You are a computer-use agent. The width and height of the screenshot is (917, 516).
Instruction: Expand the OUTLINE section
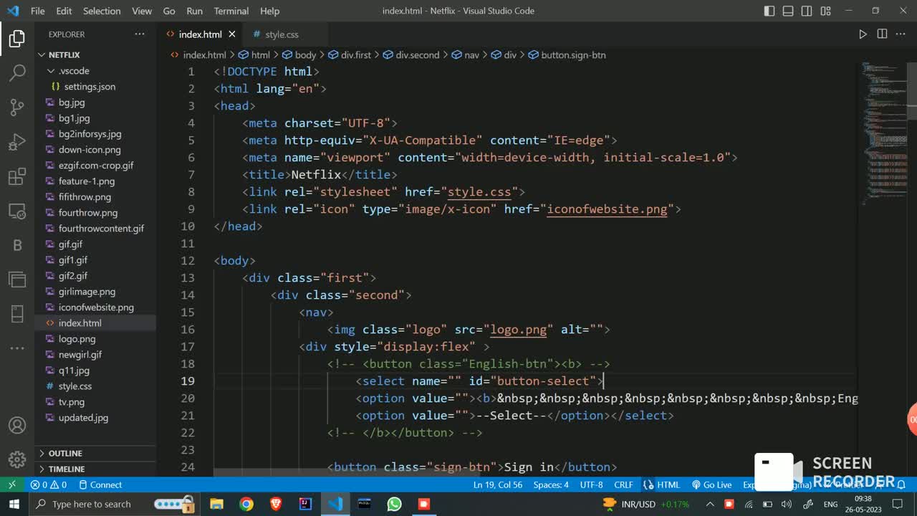pyautogui.click(x=64, y=454)
